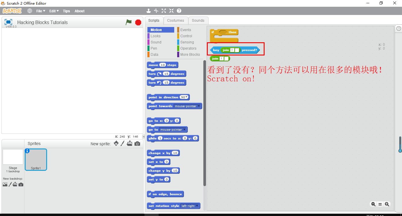Click the secs value in glide block

coord(160,138)
